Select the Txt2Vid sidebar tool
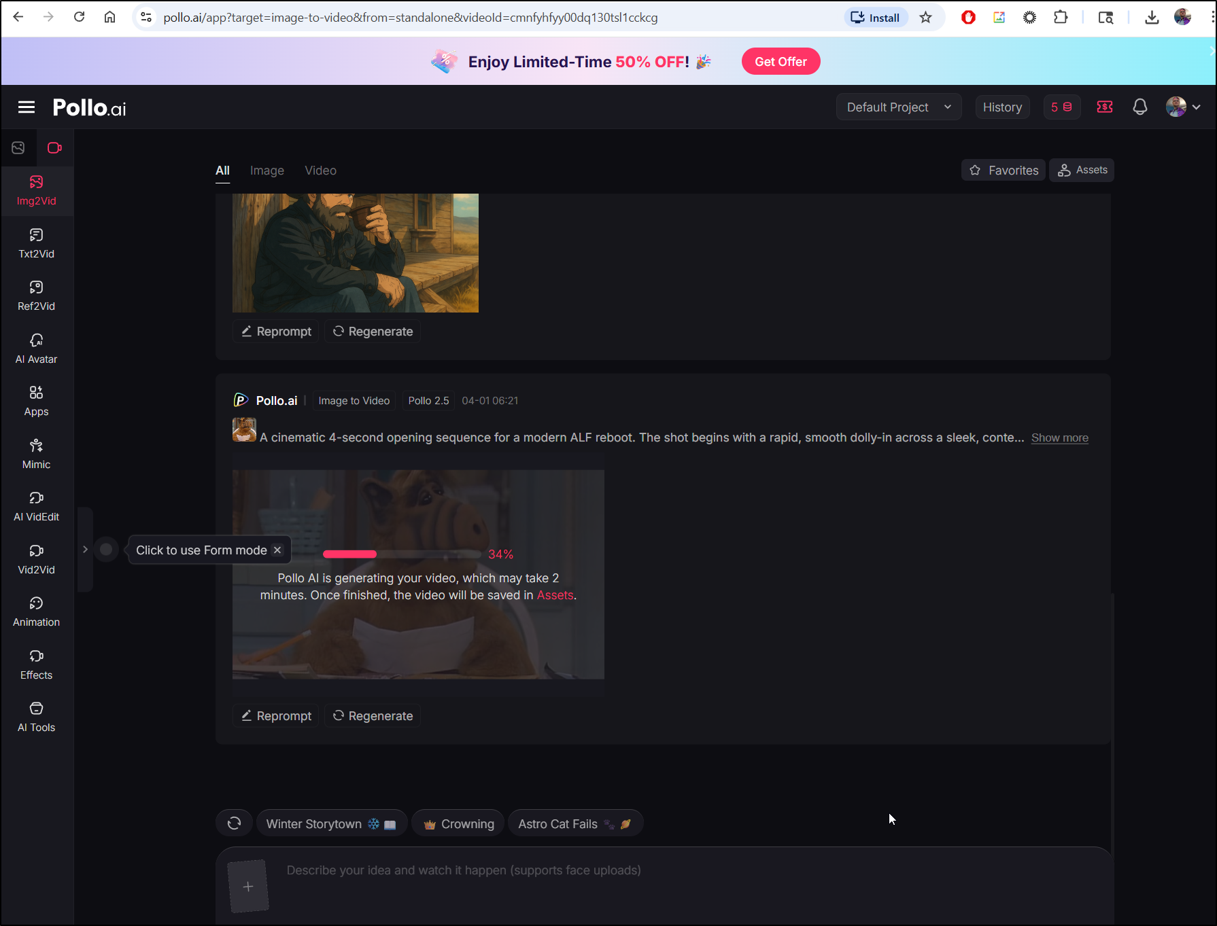Viewport: 1217px width, 926px height. point(37,244)
